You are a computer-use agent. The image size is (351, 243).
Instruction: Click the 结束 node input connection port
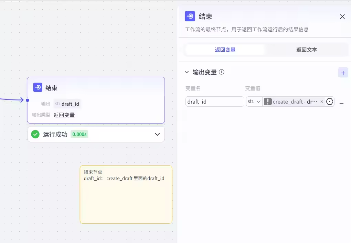point(28,100)
